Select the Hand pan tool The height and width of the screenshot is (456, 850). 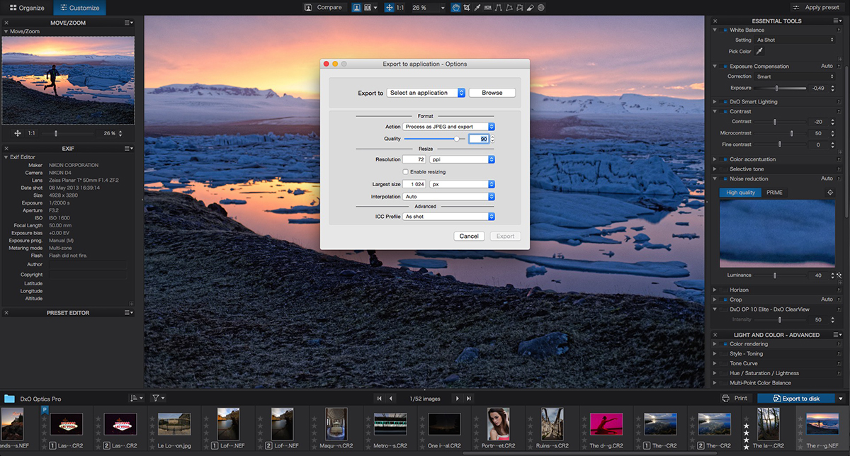pos(456,7)
